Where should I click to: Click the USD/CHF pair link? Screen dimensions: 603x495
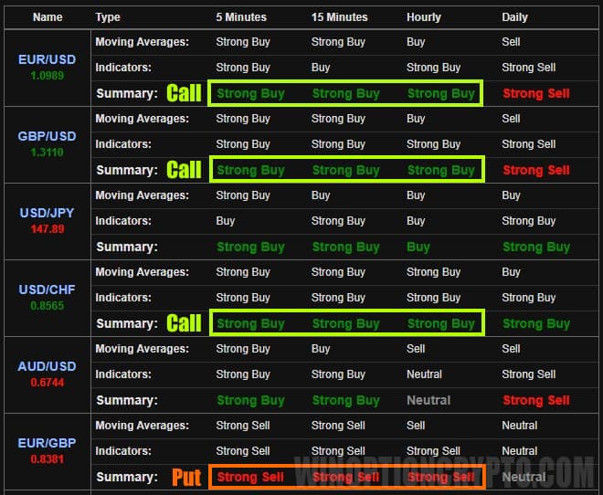tap(48, 290)
